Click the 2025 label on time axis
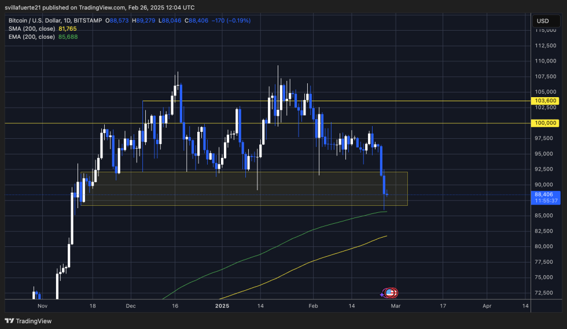The height and width of the screenshot is (329, 567). coord(223,305)
